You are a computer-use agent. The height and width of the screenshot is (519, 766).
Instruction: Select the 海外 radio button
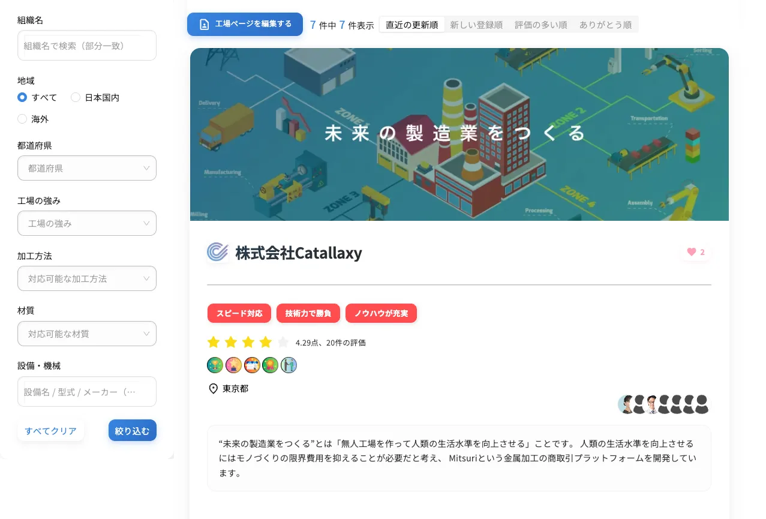(x=22, y=119)
